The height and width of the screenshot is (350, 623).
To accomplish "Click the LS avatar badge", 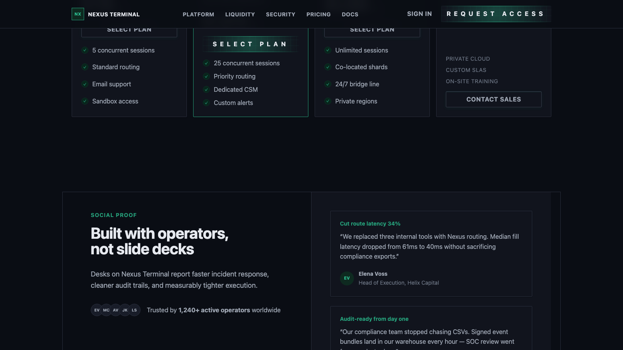I will click(134, 310).
